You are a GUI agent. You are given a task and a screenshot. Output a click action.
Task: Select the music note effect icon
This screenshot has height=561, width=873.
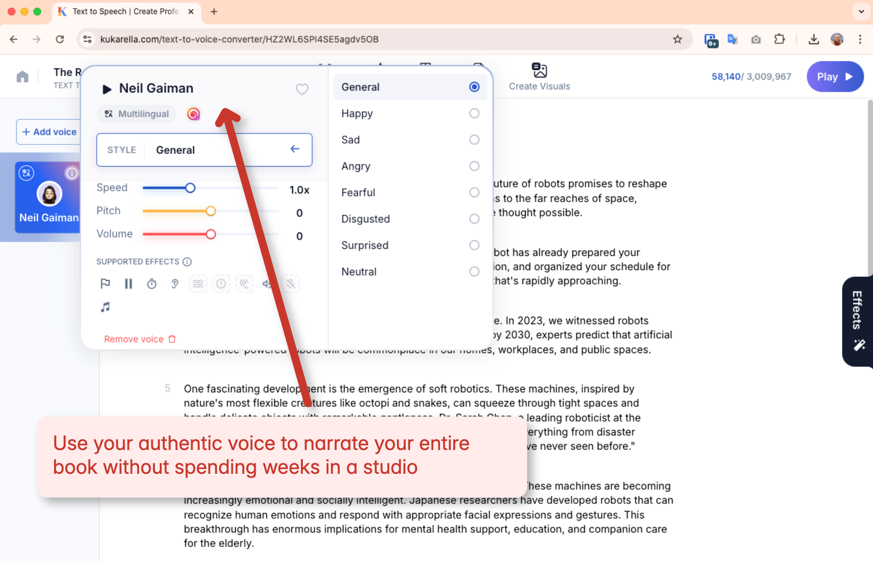(105, 307)
